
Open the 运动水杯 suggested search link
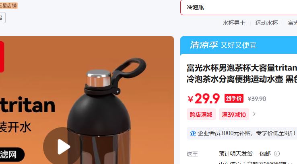pos(266,23)
